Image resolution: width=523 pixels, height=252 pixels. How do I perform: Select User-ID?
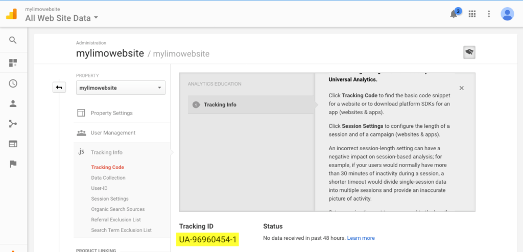[x=99, y=188]
